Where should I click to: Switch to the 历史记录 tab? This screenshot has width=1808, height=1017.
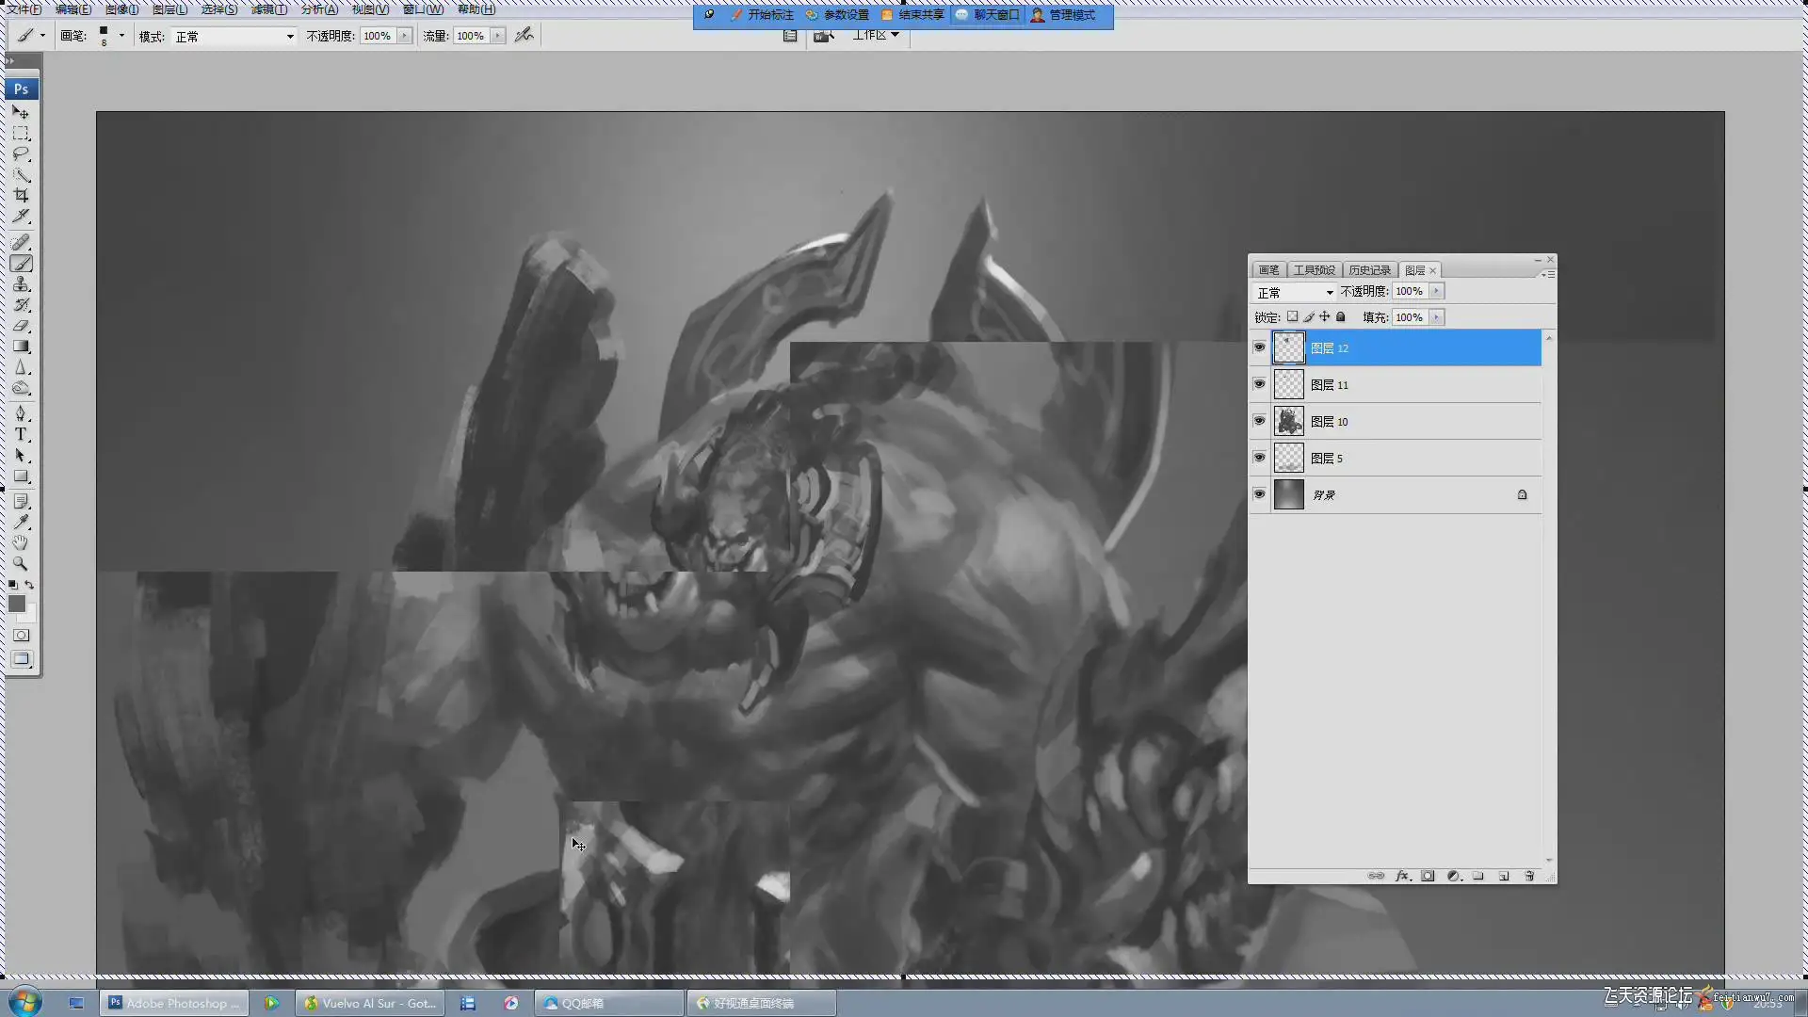[1369, 270]
